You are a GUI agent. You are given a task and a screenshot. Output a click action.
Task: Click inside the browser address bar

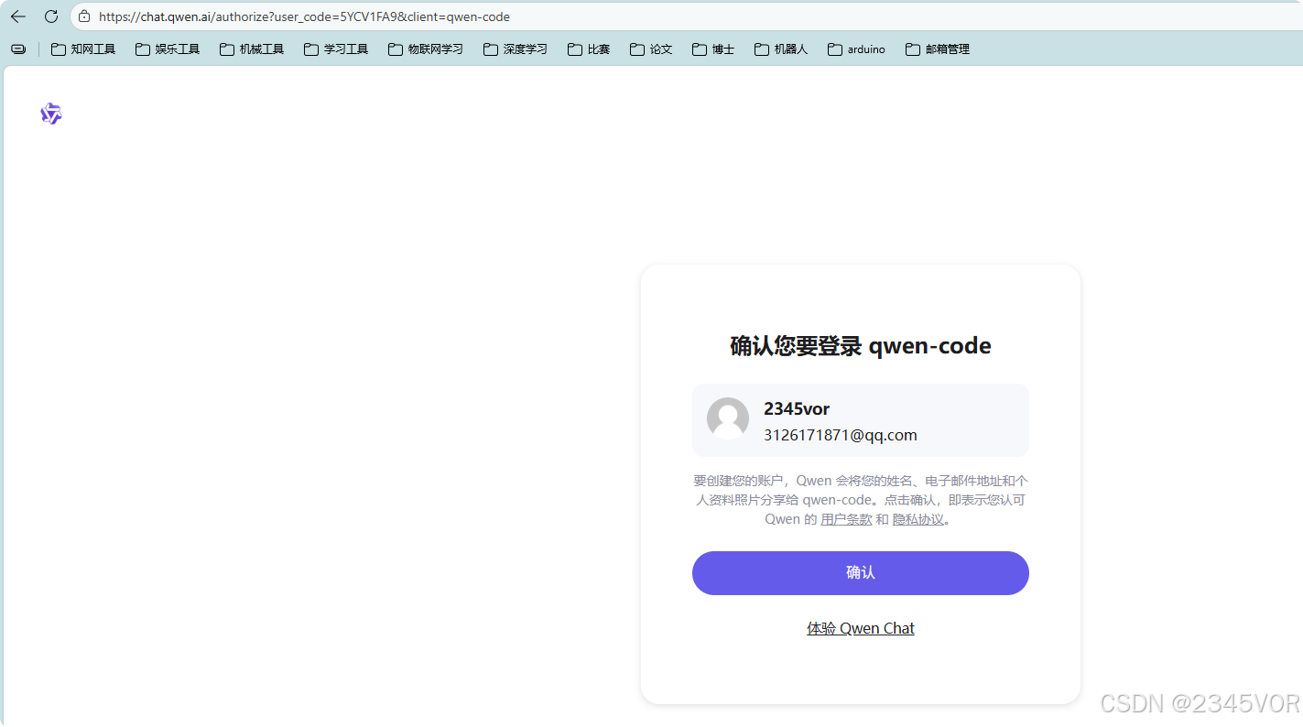[x=366, y=16]
